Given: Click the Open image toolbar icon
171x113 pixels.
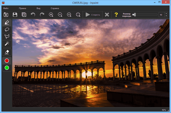Looking at the screenshot, I should [x=6, y=15].
